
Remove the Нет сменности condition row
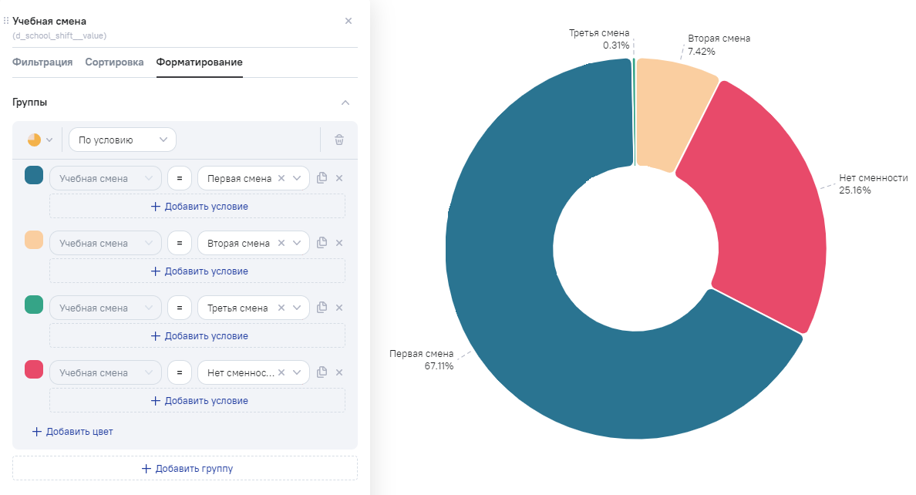coord(339,372)
